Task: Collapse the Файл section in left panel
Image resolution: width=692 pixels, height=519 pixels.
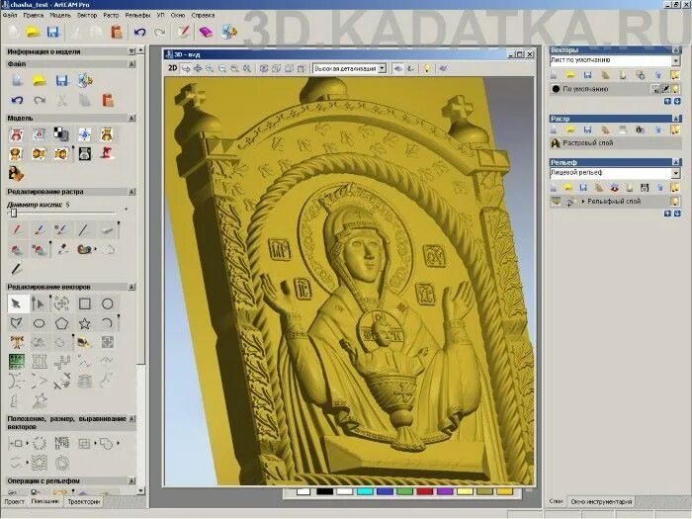Action: coord(131,64)
